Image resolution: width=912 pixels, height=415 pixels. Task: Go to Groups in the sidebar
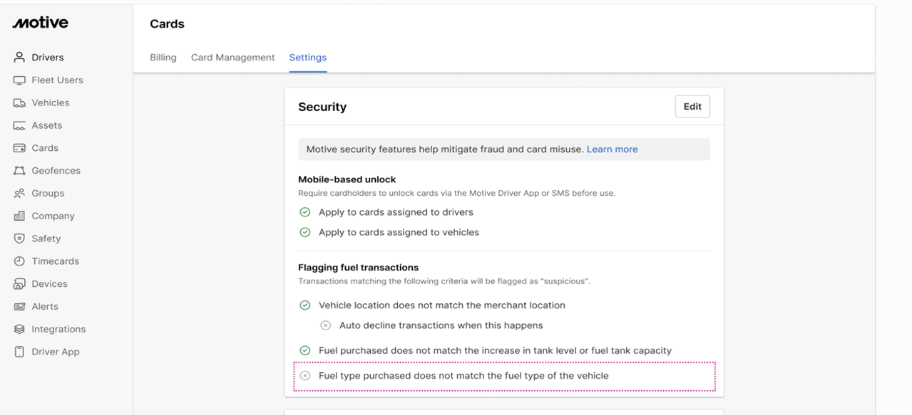[x=48, y=193]
